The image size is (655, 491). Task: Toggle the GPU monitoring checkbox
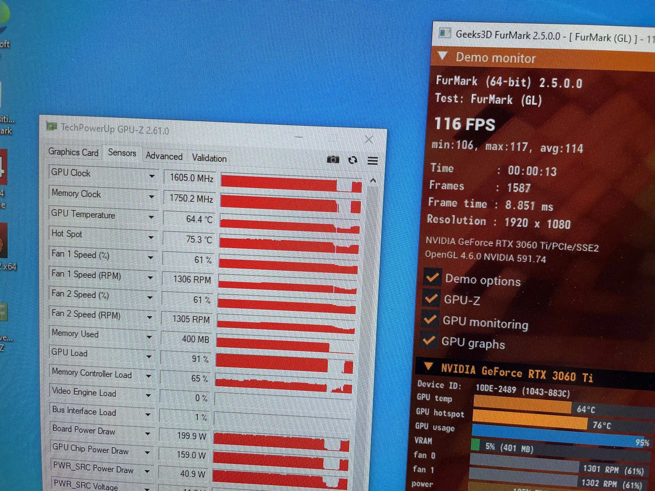[x=430, y=319]
